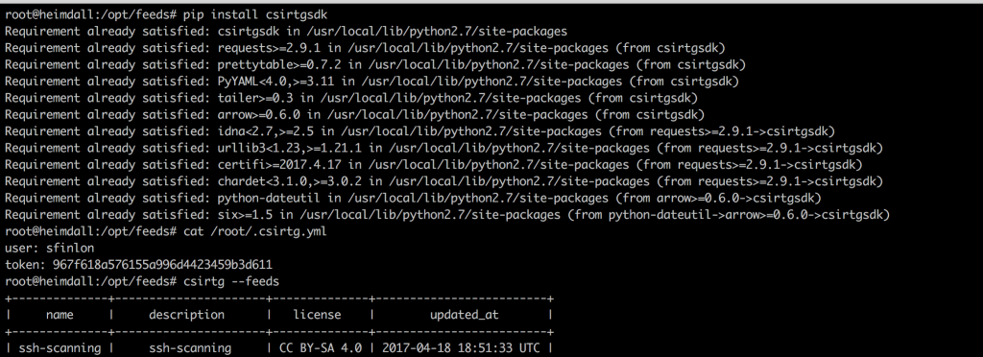Select the license column header
983x357 pixels.
coord(317,315)
